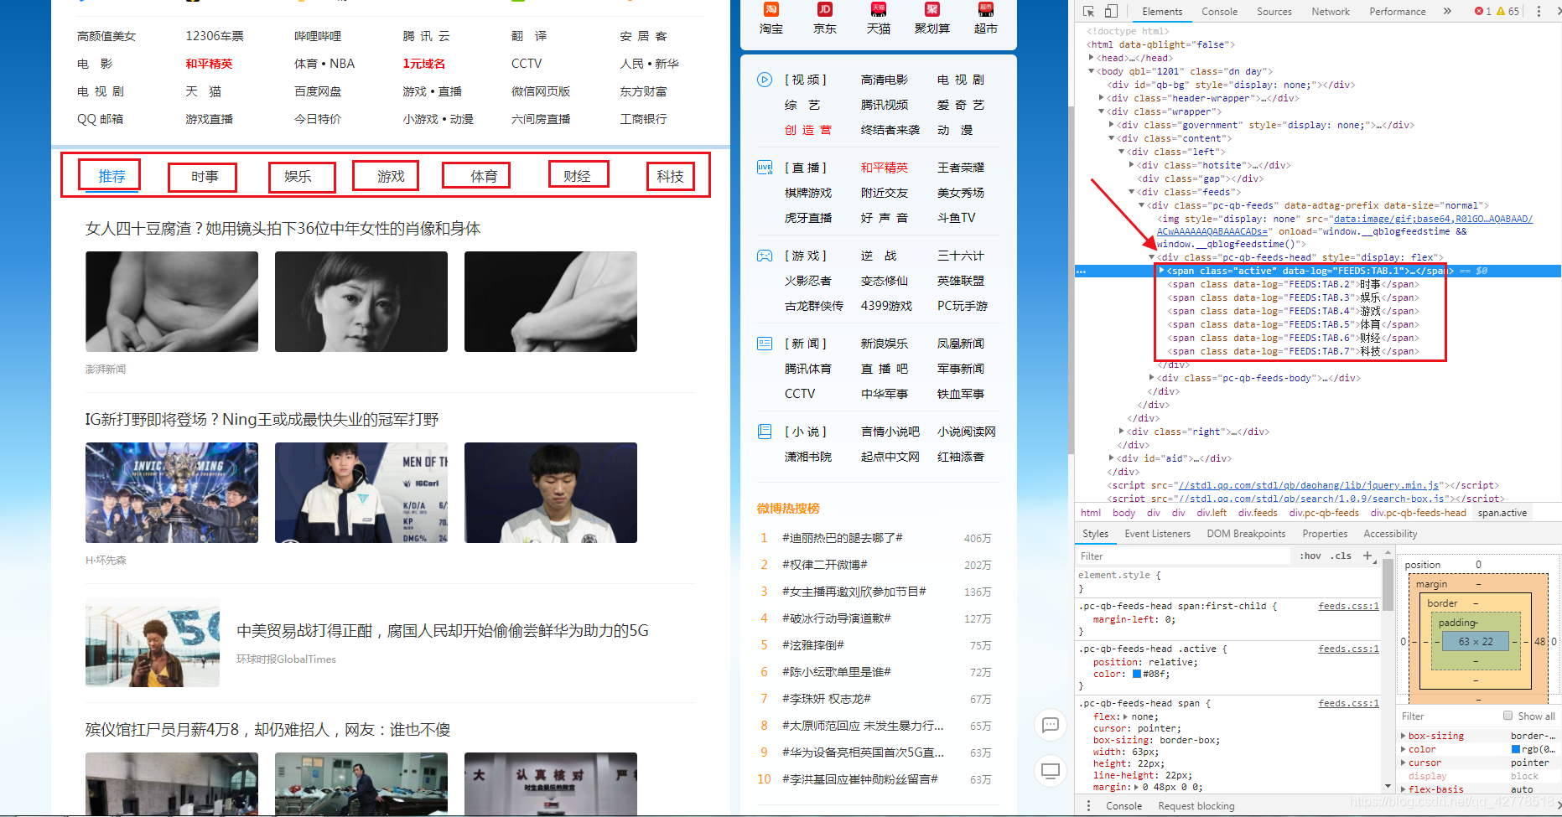Expand the government div node

pos(1111,125)
